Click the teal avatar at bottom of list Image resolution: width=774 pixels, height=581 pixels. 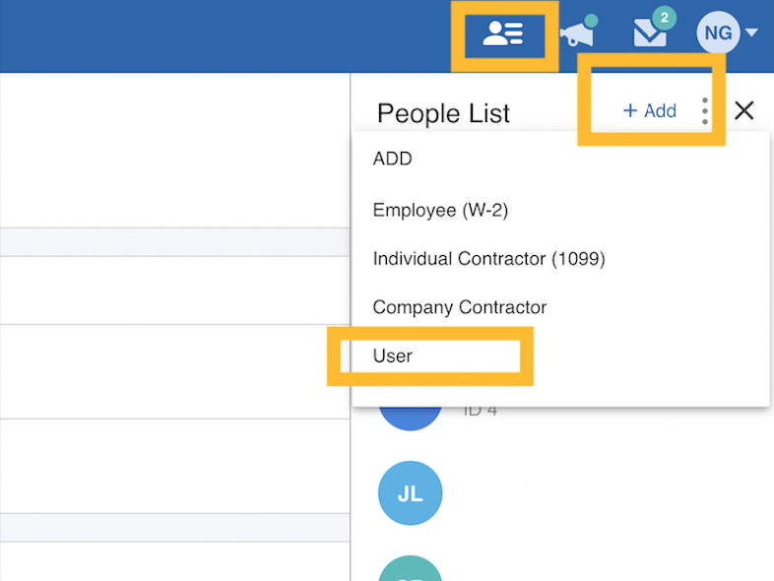pos(410,569)
